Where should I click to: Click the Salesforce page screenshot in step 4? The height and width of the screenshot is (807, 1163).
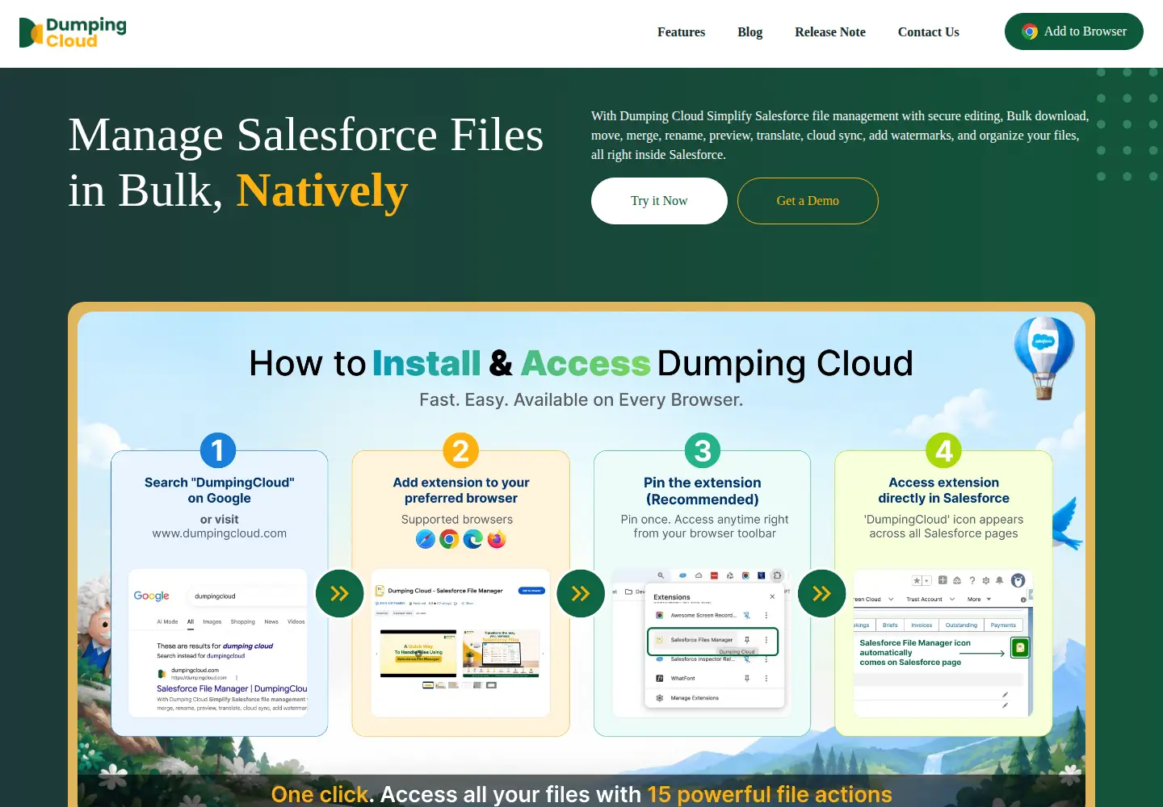(943, 643)
